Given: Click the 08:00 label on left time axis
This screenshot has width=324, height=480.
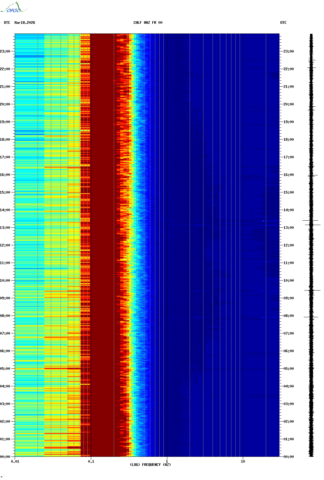Looking at the screenshot, I should coord(5,316).
